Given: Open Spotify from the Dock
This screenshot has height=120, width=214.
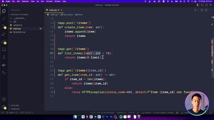Looking at the screenshot, I should [121, 117].
